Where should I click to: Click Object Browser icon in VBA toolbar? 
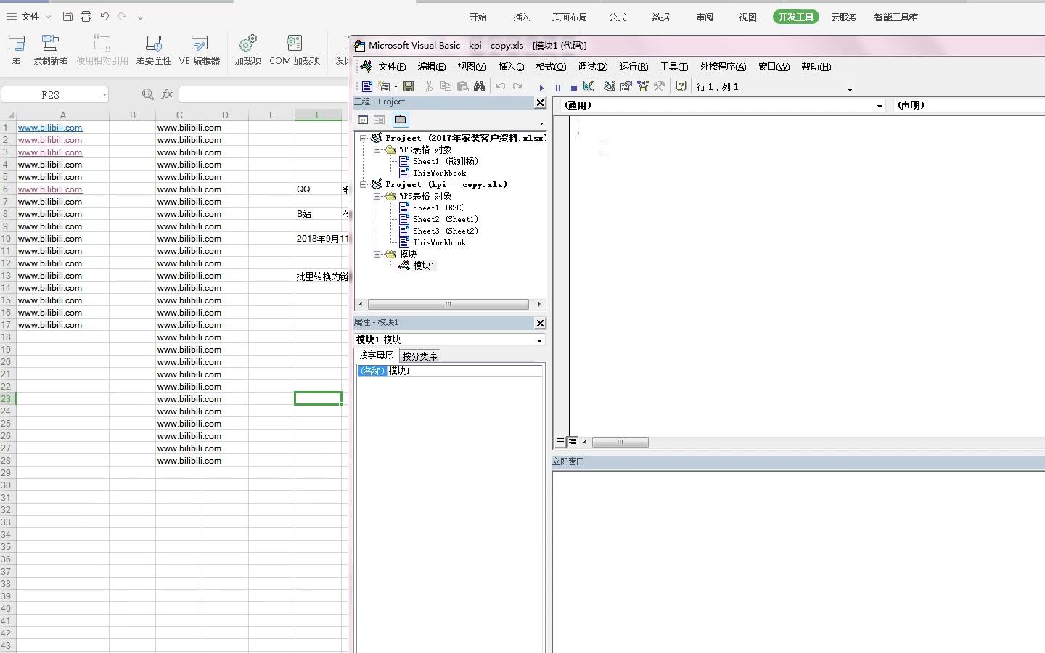[643, 86]
